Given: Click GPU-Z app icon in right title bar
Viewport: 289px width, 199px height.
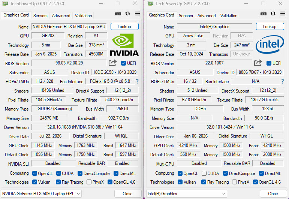Looking at the screenshot, I should tap(150, 3).
